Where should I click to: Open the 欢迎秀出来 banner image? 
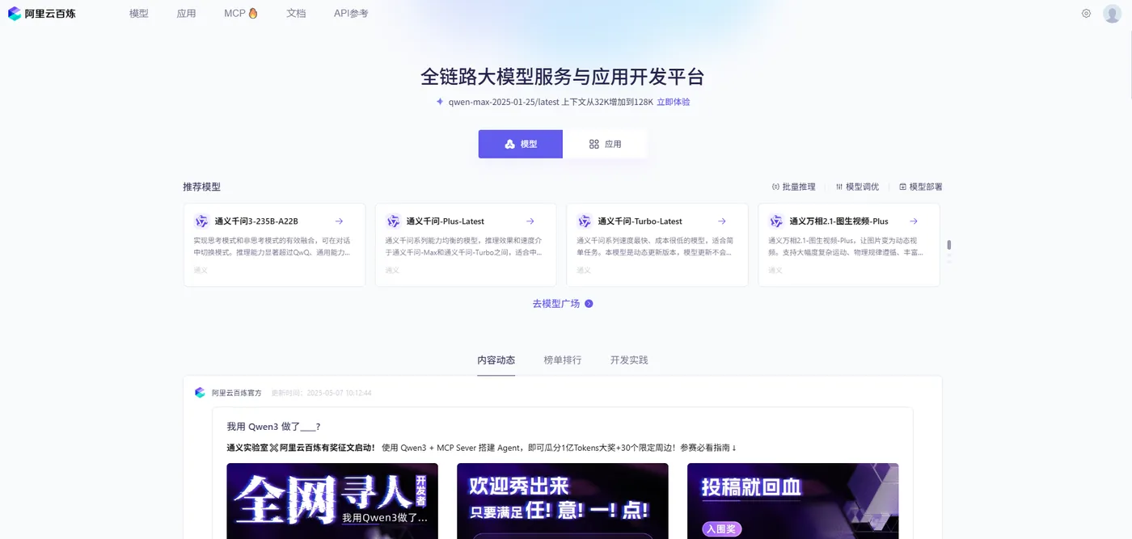(563, 501)
